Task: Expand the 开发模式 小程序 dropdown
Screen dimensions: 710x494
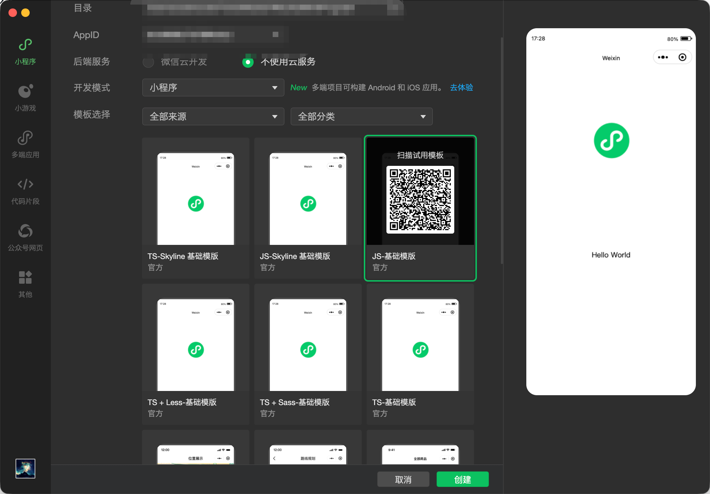Action: 213,88
